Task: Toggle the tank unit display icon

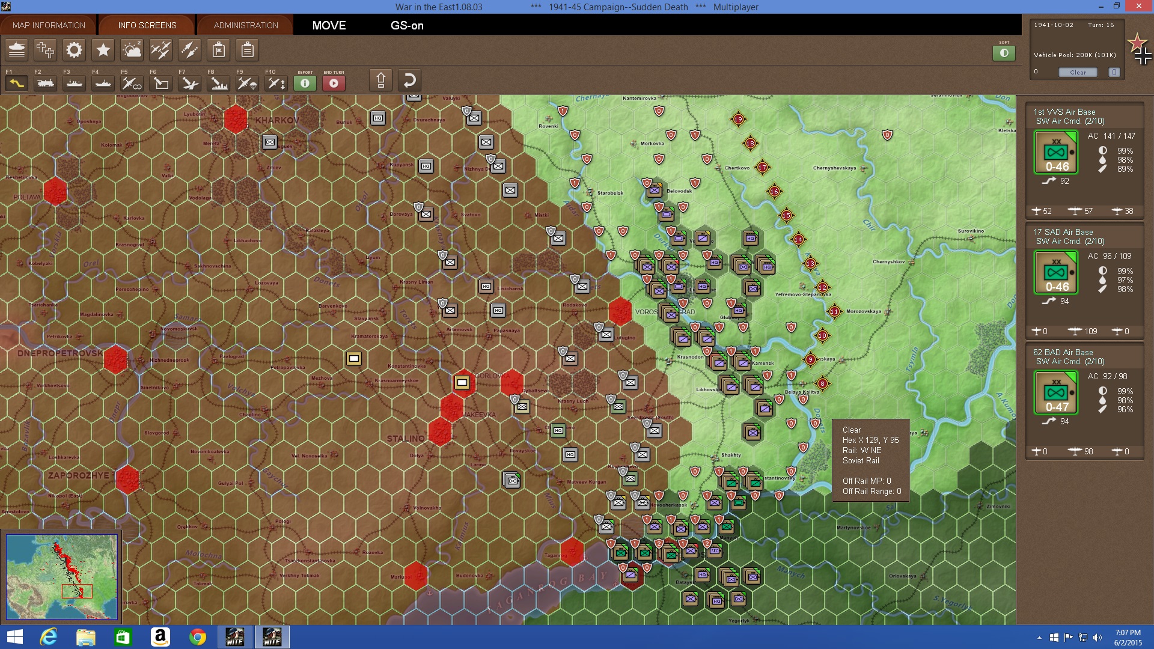Action: pyautogui.click(x=17, y=50)
